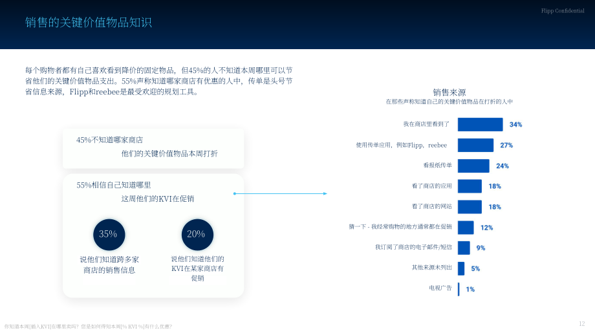The image size is (595, 335).
Task: Click the 9% value label
Action: (x=481, y=248)
